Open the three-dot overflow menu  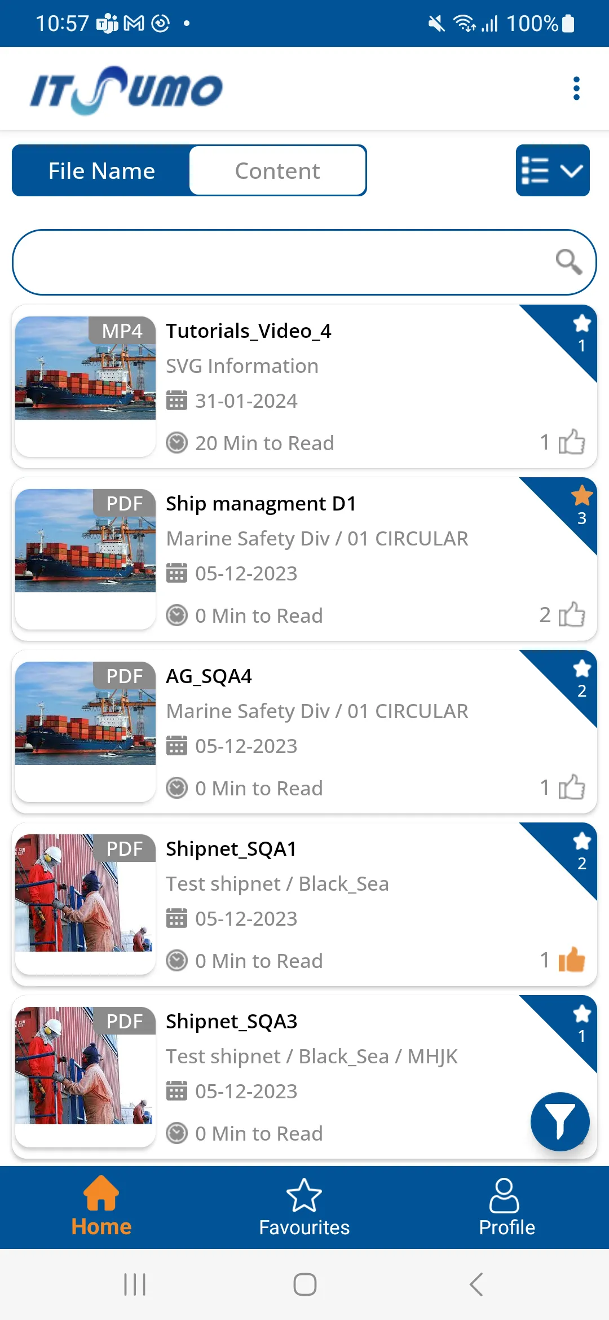tap(576, 89)
